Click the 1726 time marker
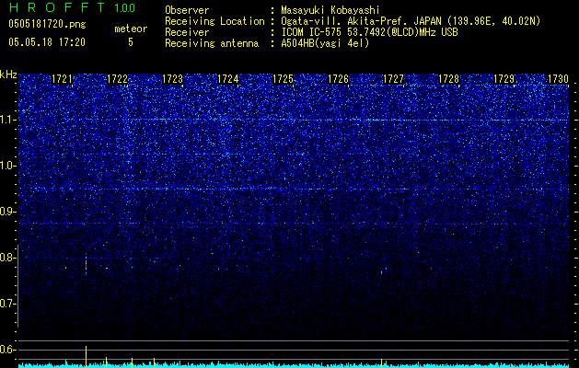 [338, 79]
